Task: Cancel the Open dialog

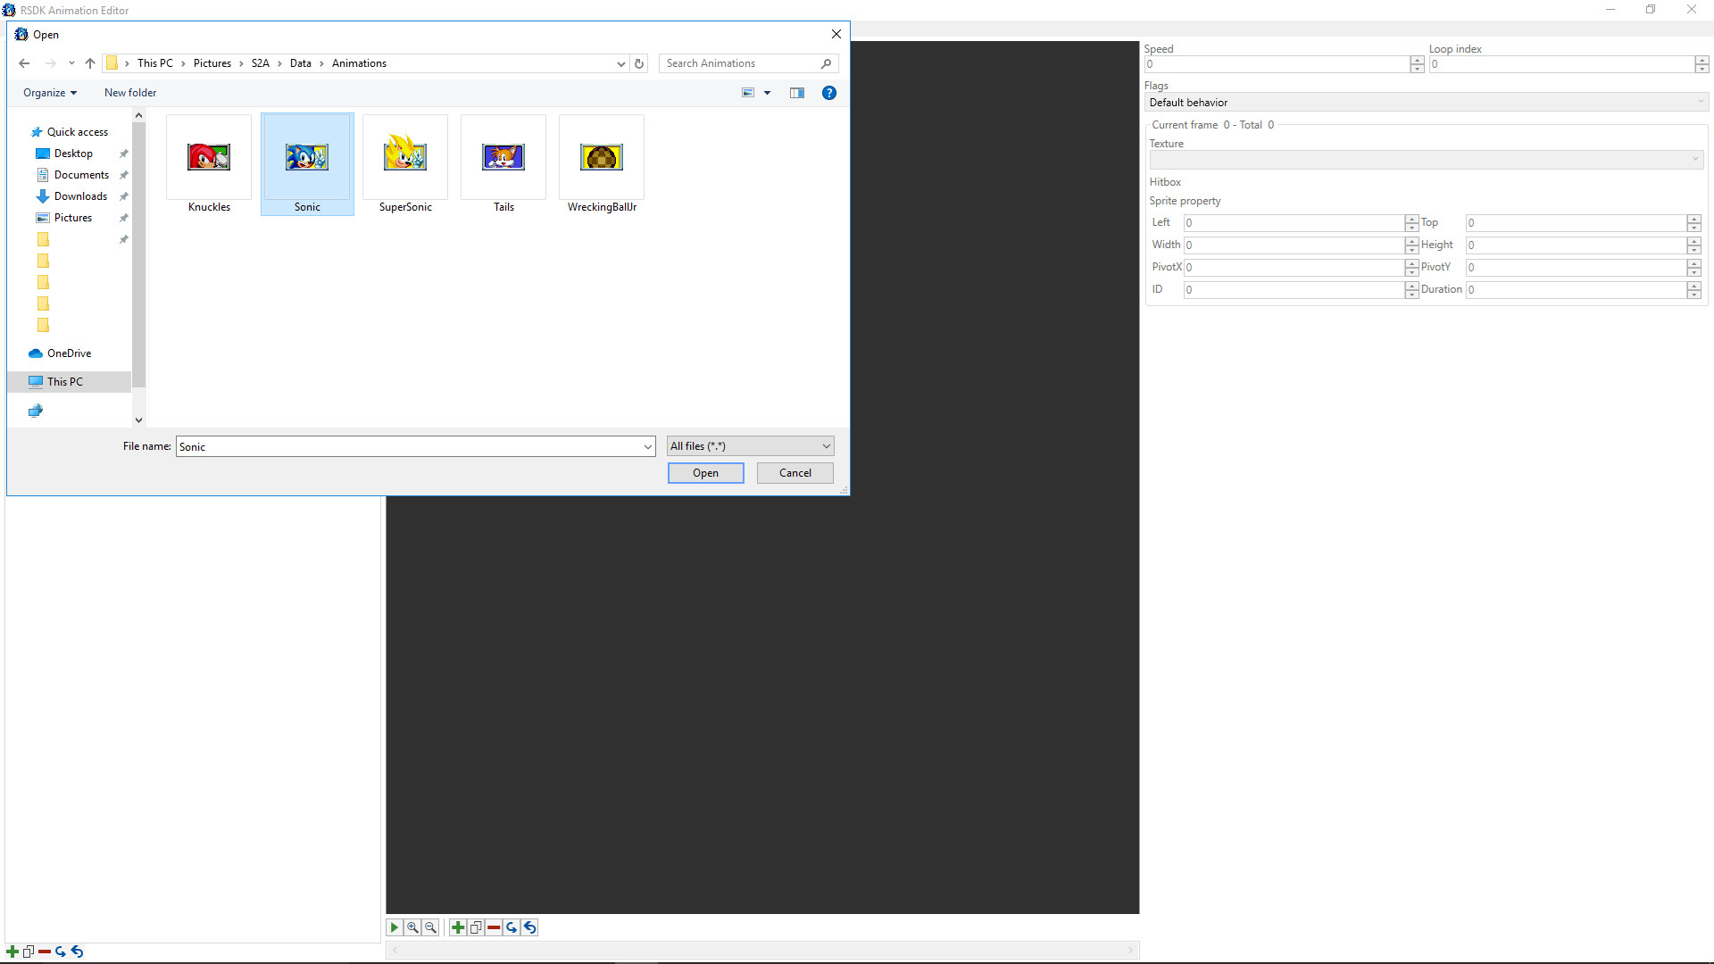Action: click(794, 472)
